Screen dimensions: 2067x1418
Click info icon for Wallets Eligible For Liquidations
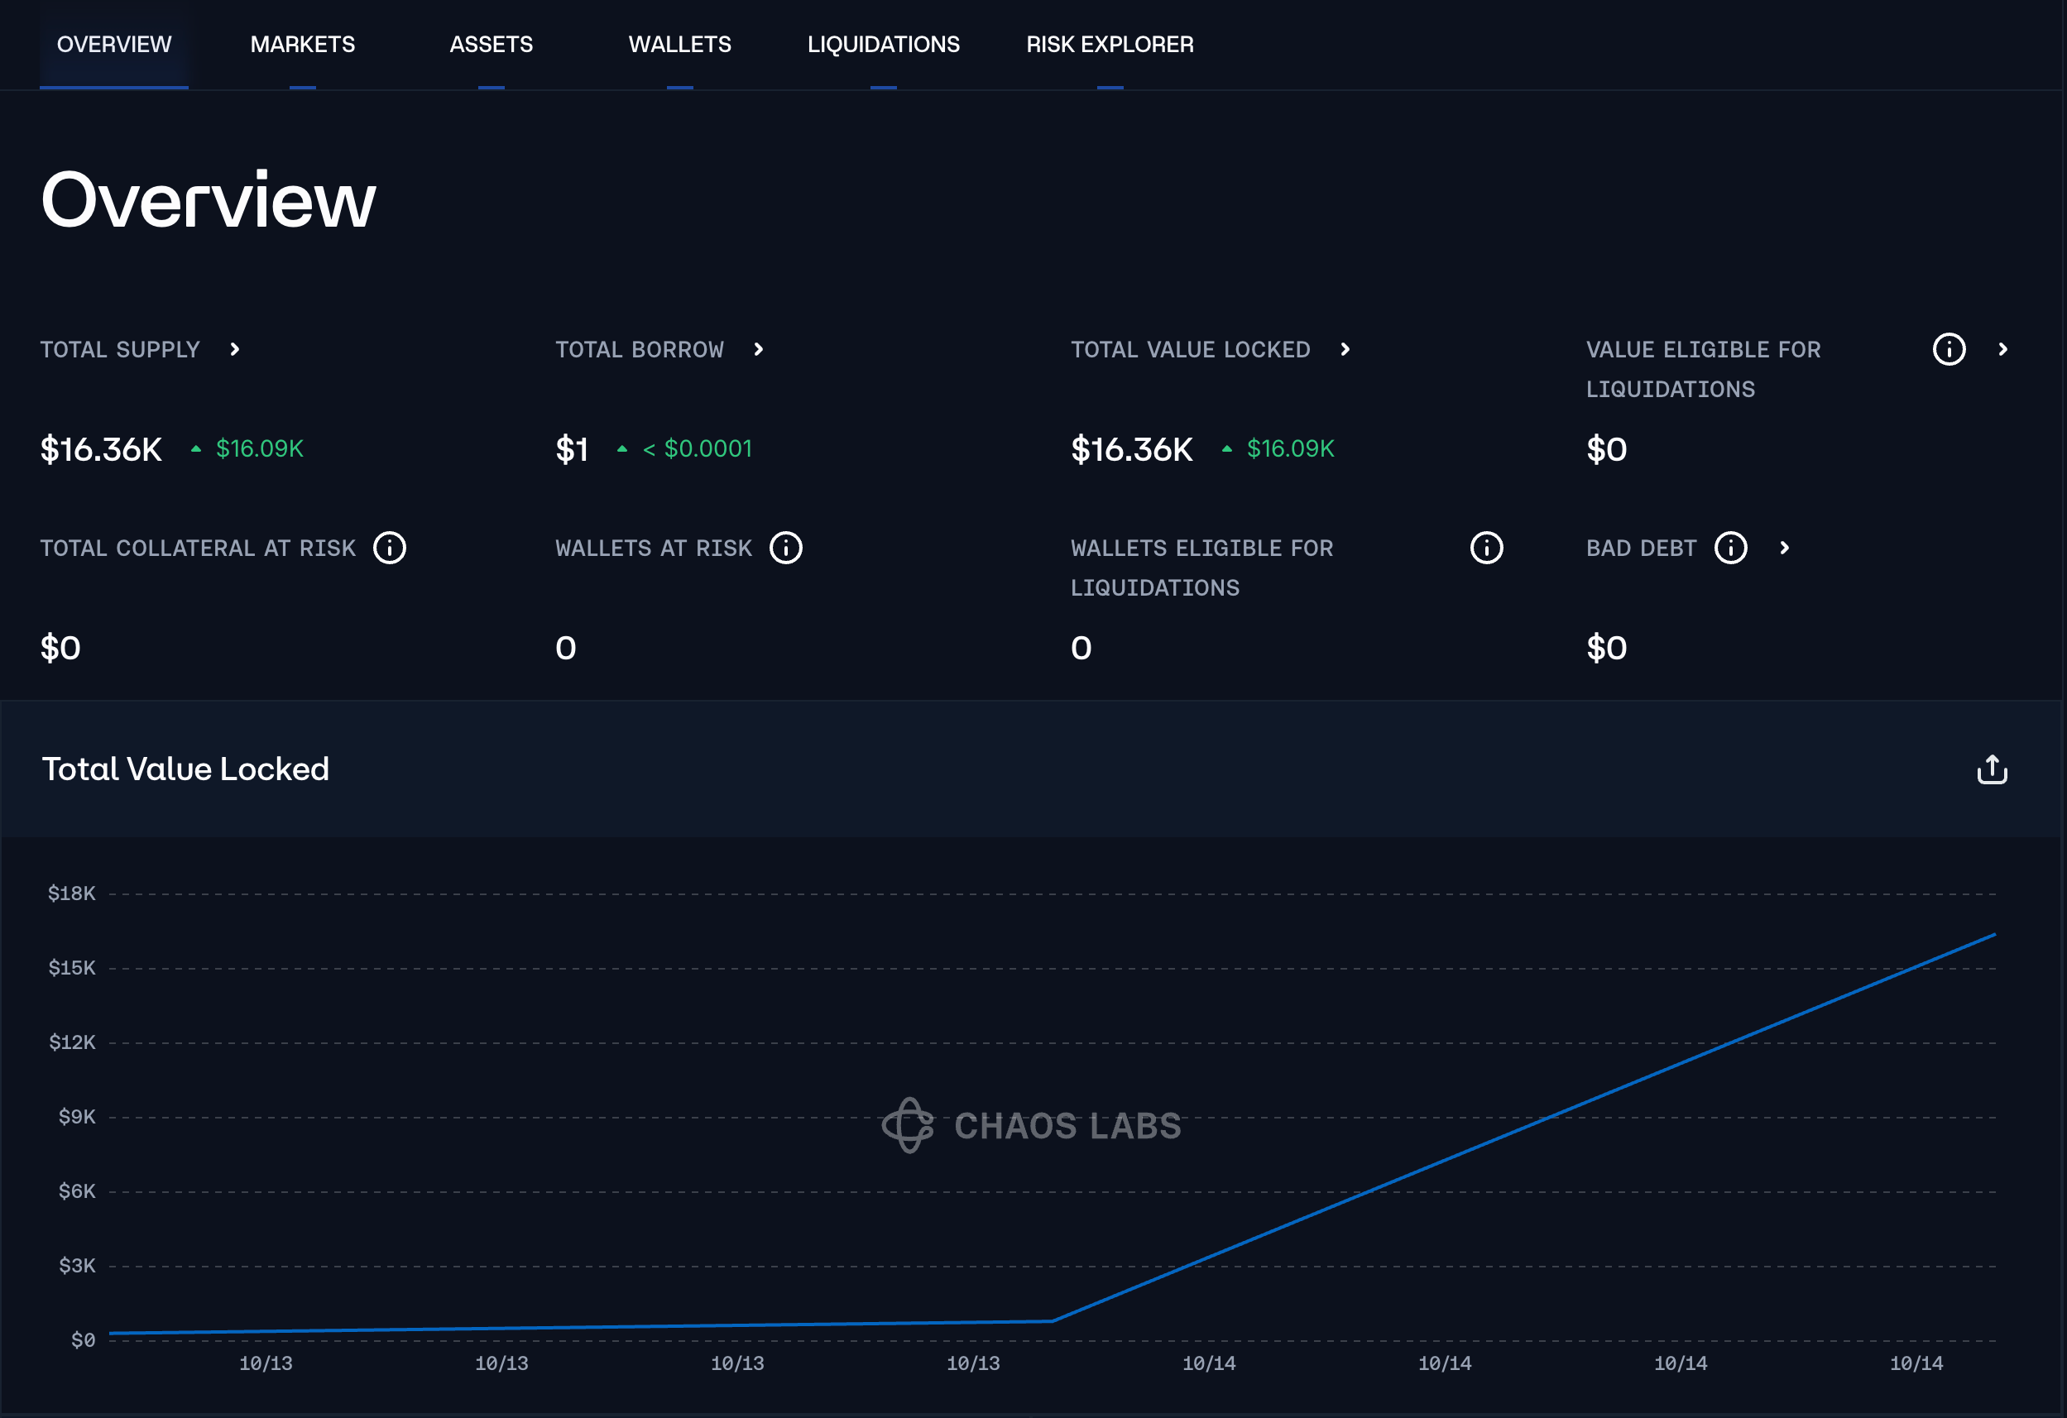pyautogui.click(x=1486, y=548)
